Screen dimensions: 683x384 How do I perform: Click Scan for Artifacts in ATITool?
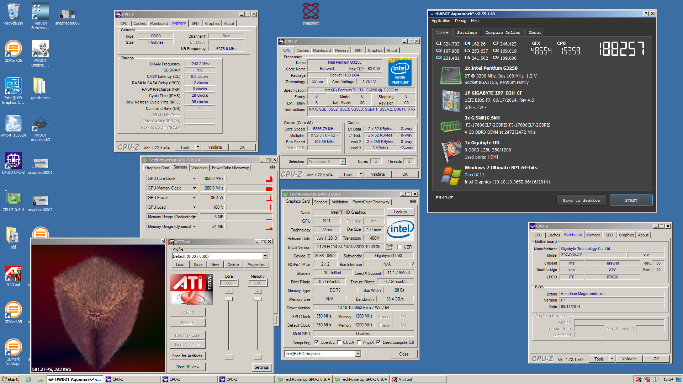pos(187,356)
